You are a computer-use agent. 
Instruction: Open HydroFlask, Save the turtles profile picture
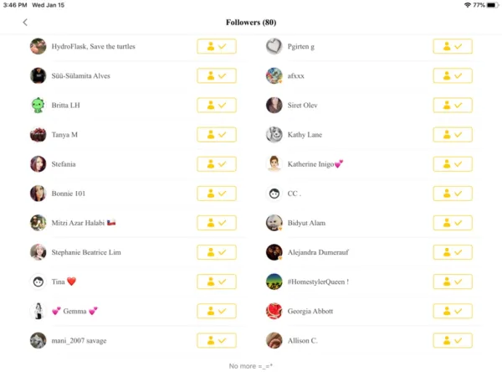[38, 46]
